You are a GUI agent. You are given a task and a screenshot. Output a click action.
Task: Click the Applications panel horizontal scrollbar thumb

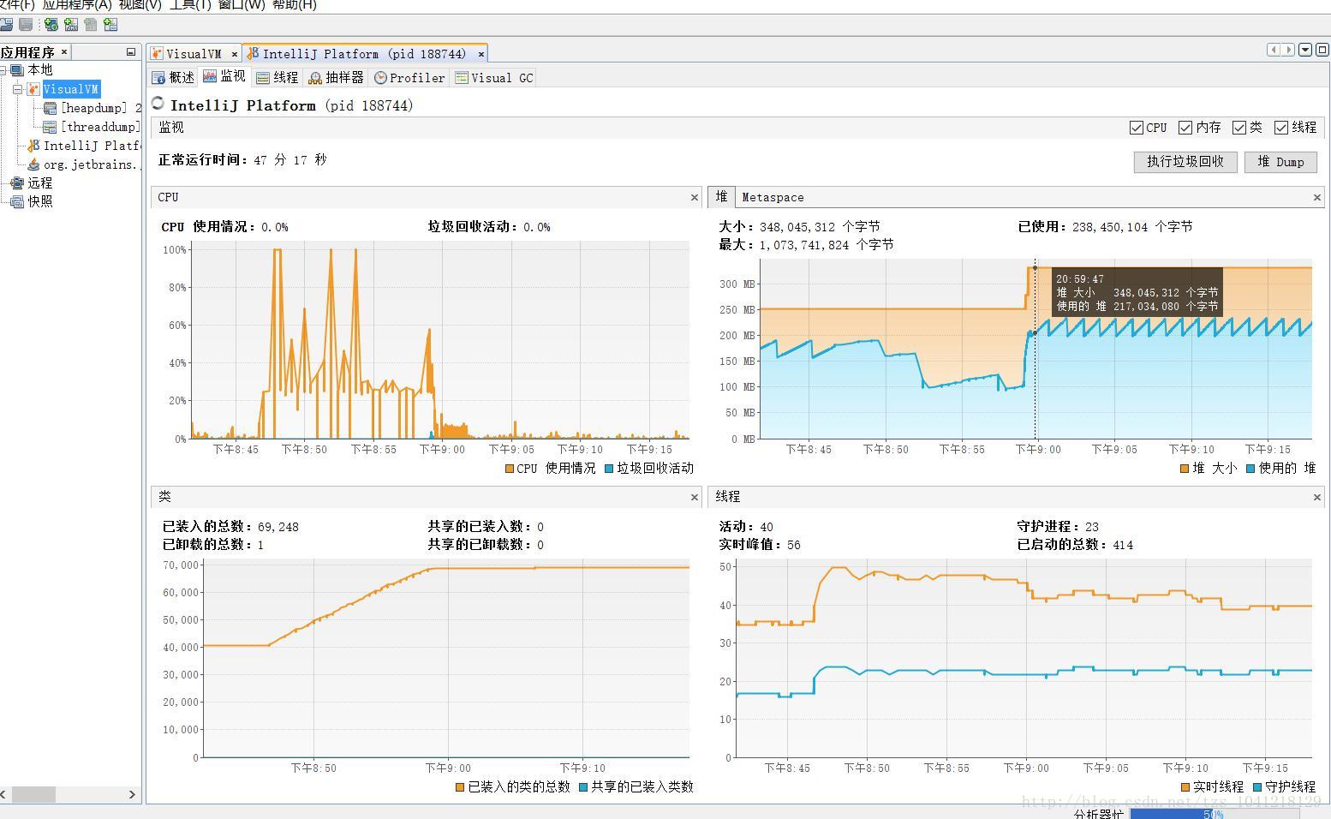click(34, 795)
